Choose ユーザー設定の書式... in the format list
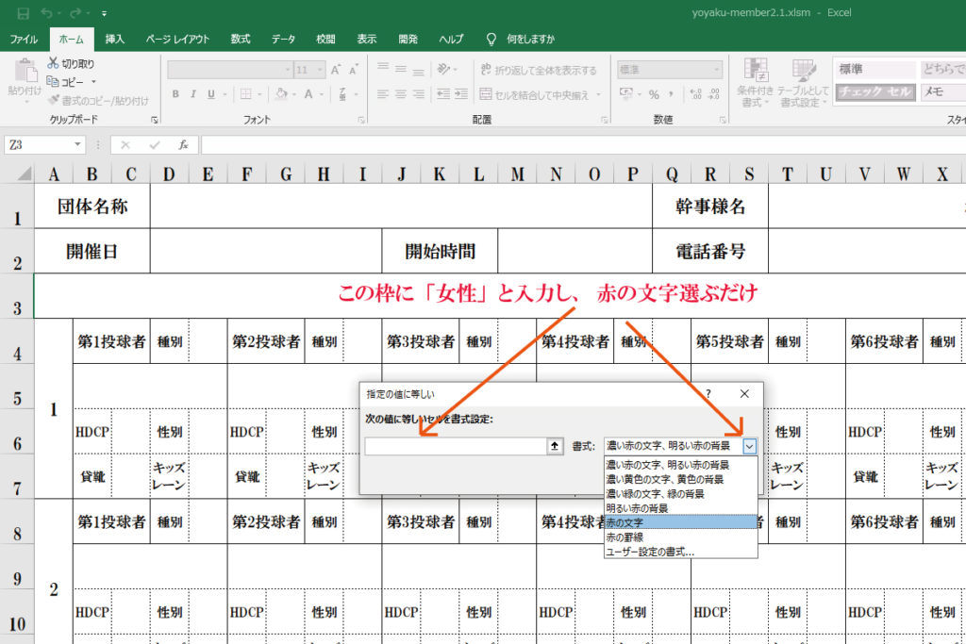 click(x=681, y=552)
